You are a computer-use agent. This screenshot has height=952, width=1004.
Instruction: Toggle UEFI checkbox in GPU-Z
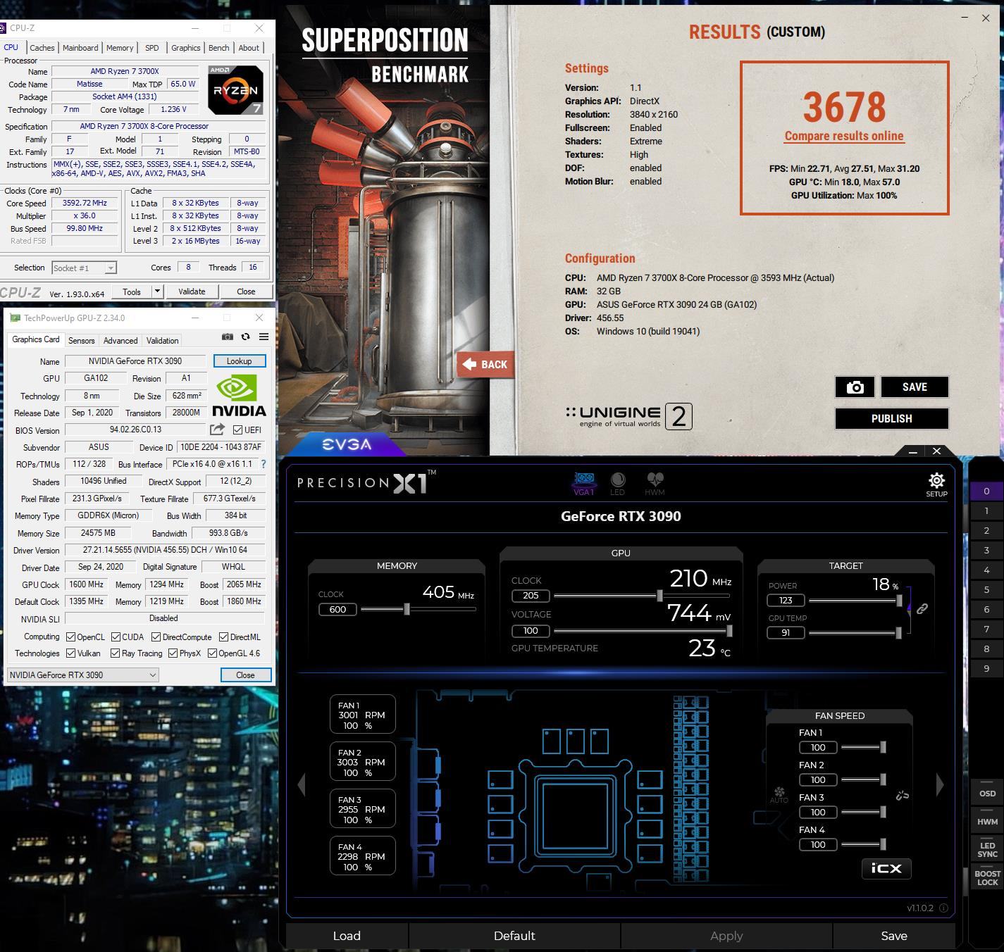[237, 430]
